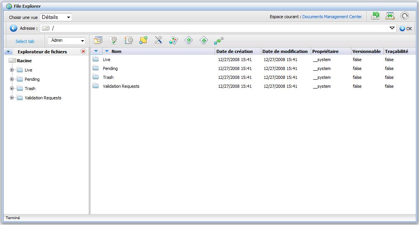Viewport: 419px width, 225px height.
Task: Expand the Pending node in the tree
Action: coord(12,79)
